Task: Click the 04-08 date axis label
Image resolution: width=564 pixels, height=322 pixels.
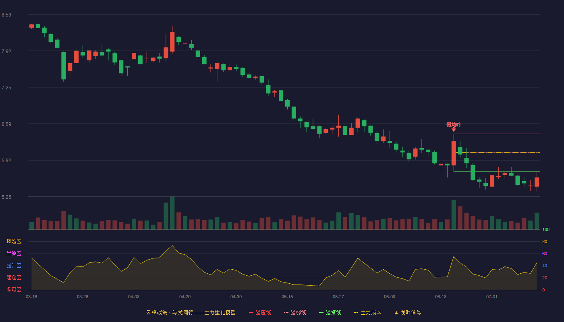Action: click(134, 297)
